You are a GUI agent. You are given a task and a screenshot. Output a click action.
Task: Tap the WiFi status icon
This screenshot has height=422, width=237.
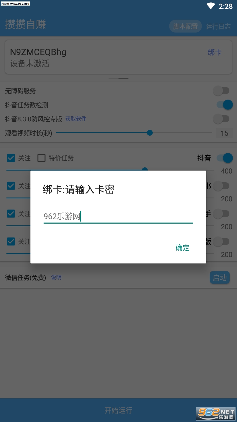click(x=210, y=6)
